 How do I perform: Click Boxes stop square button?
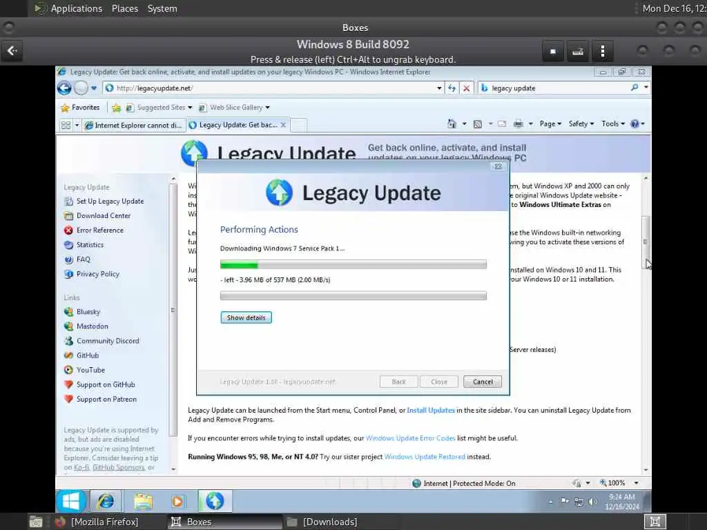(x=553, y=51)
